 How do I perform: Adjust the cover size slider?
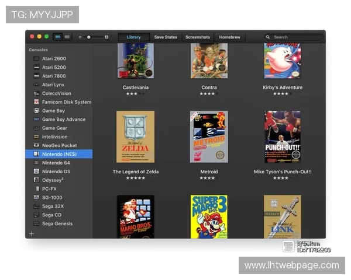coord(89,37)
